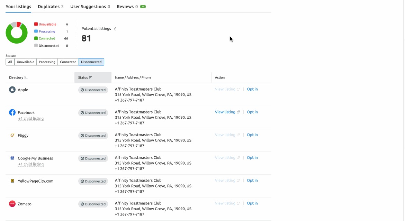Opt in to the Fliggy listing

point(252,135)
